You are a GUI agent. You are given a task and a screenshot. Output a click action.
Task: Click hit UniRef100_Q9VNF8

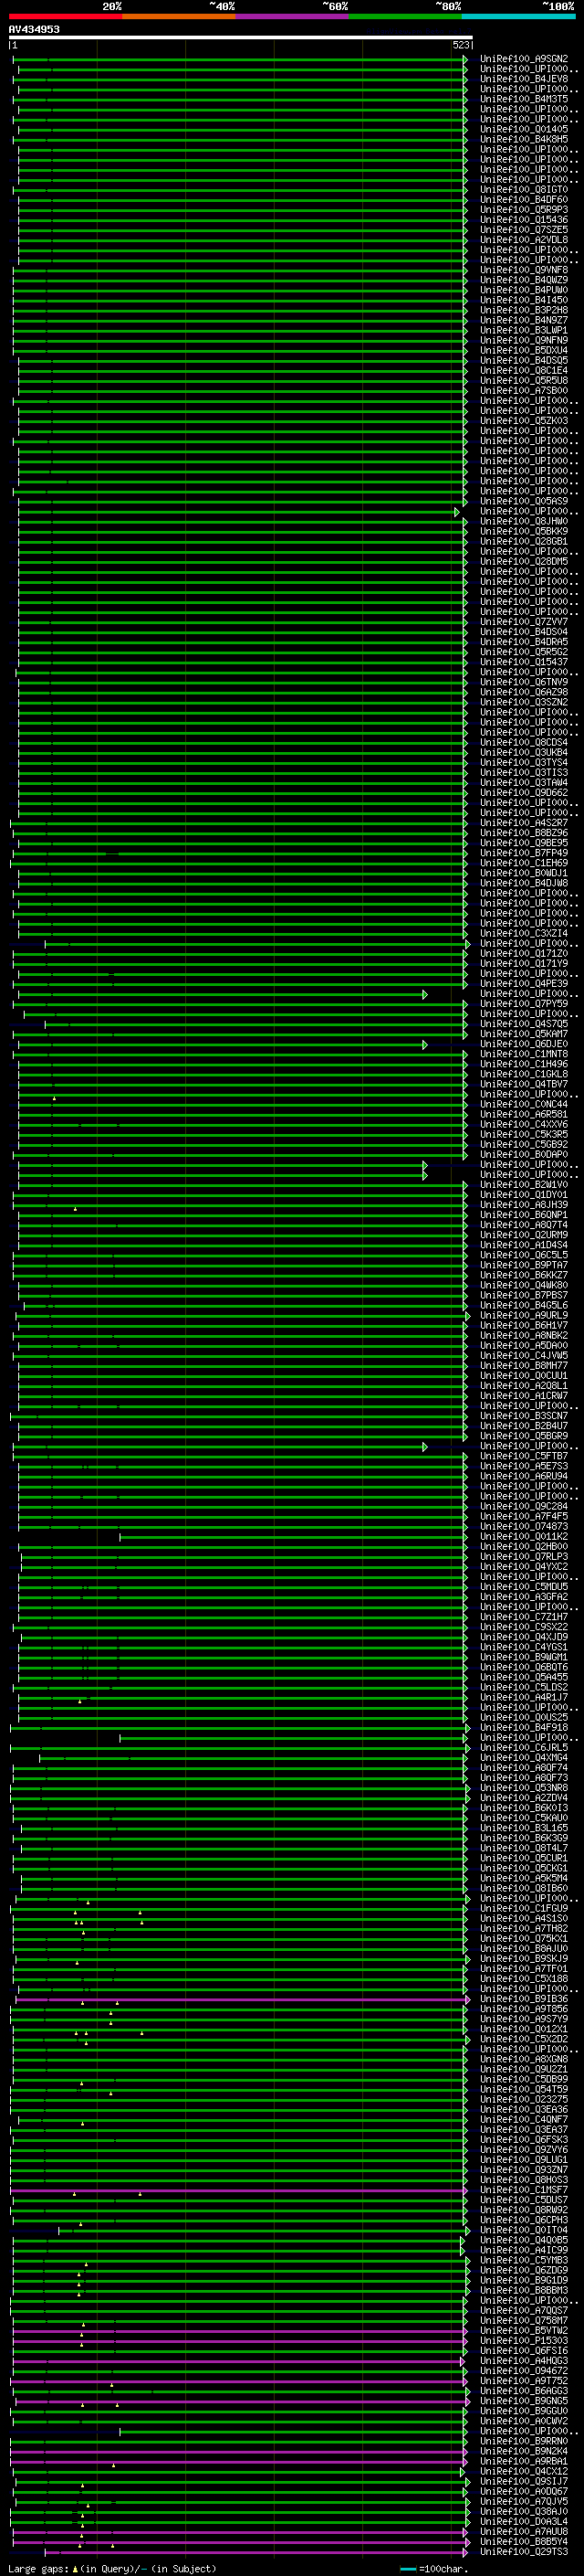pos(524,270)
